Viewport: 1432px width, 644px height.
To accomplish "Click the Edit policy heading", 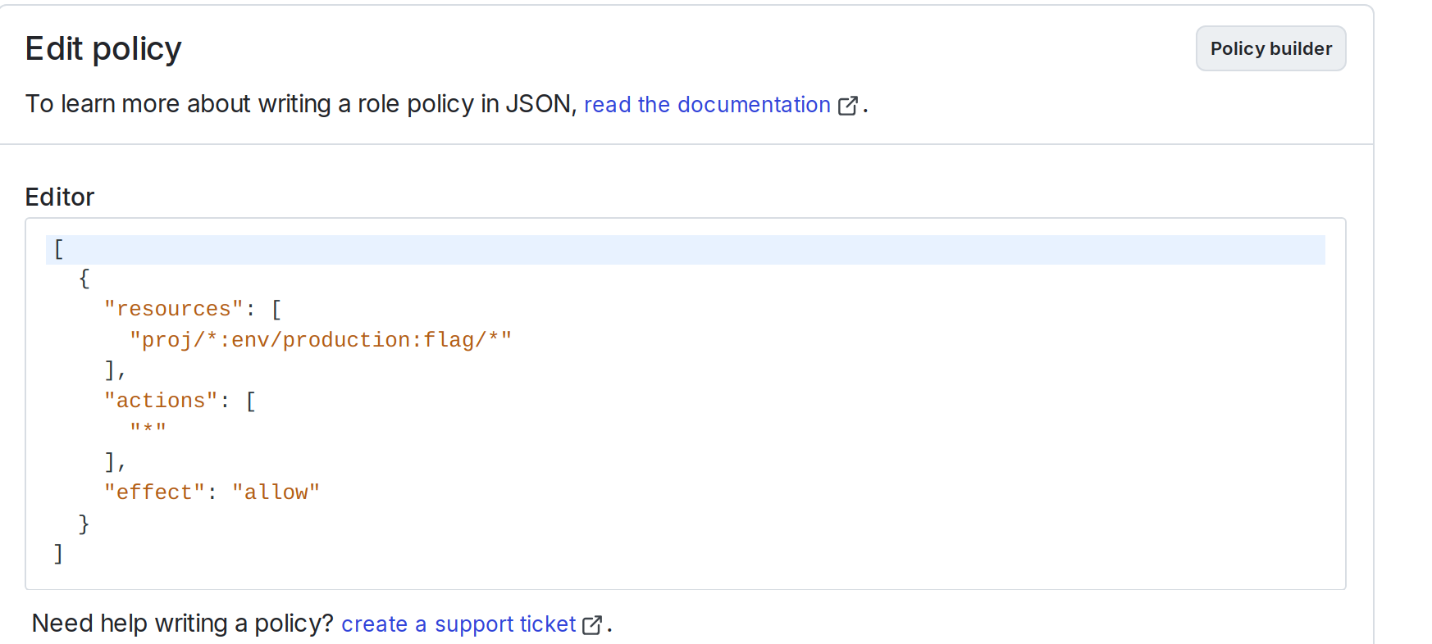I will (x=103, y=48).
